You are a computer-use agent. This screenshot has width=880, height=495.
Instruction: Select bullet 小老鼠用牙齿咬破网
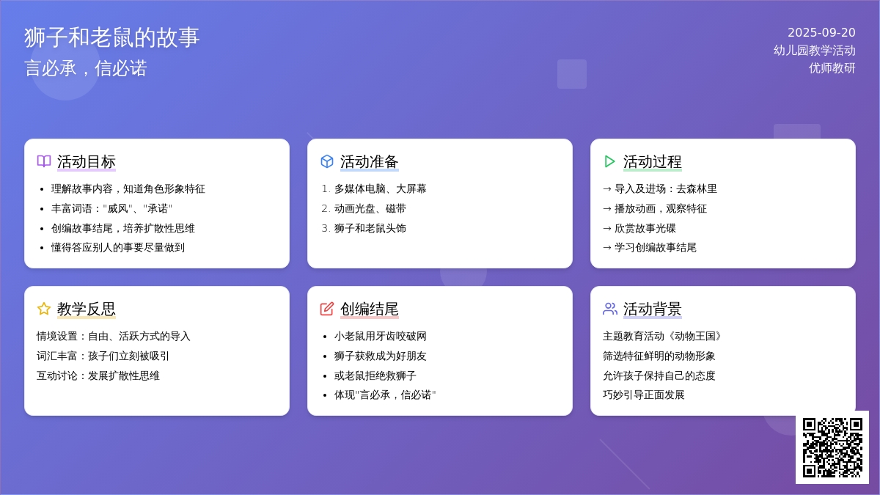click(380, 336)
